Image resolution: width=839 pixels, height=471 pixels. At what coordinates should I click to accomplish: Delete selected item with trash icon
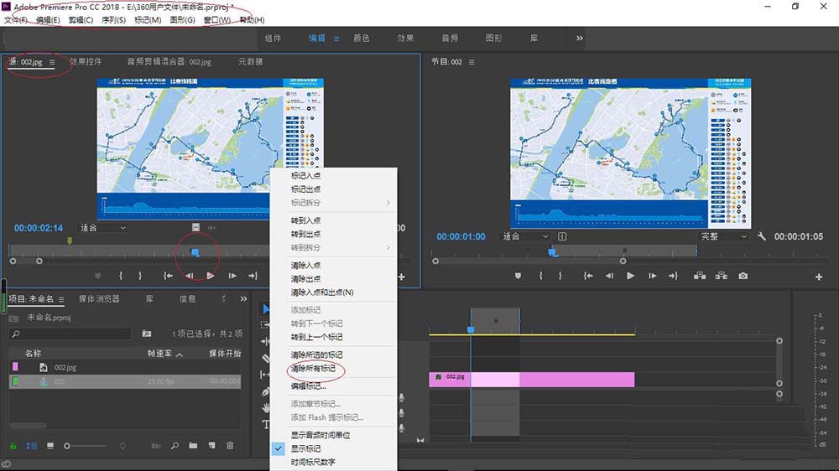pos(230,446)
